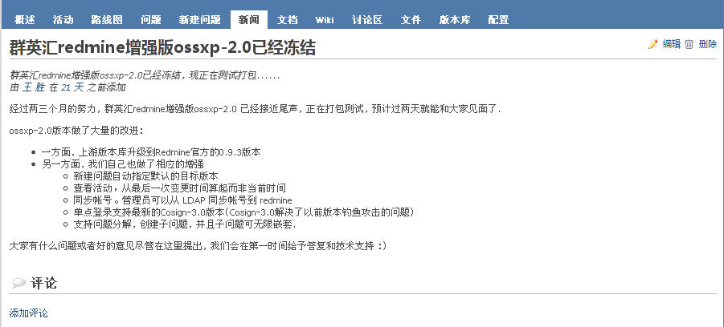
Task: Click the speech bubble icon beside 评论
Action: pyautogui.click(x=18, y=283)
